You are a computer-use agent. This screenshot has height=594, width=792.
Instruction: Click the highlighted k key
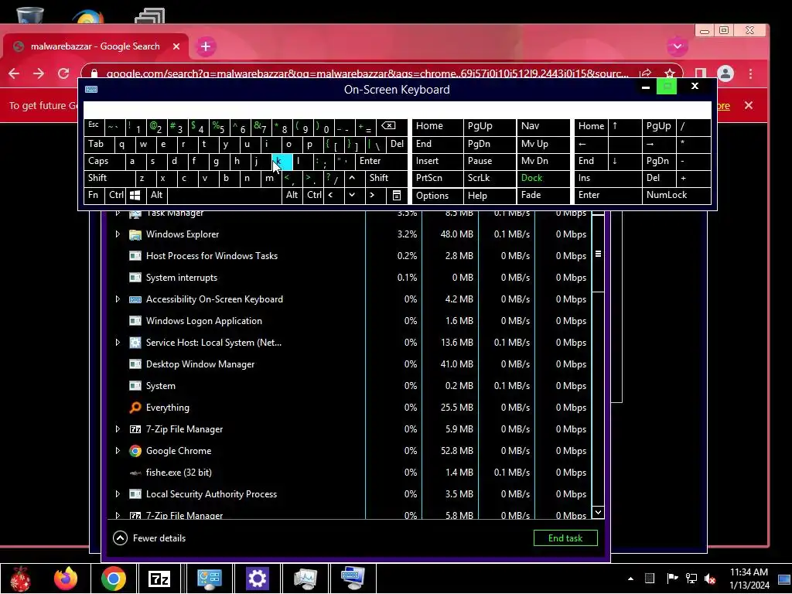click(x=282, y=162)
